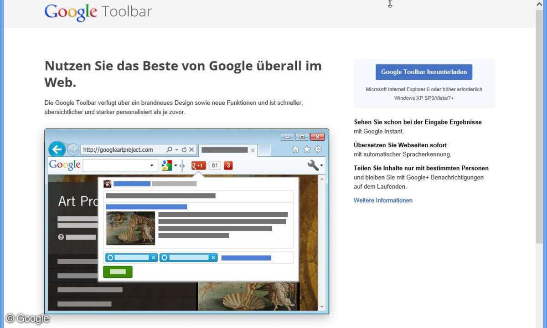This screenshot has height=328, width=547.
Task: Click the profile avatar in share popup
Action: click(x=108, y=184)
